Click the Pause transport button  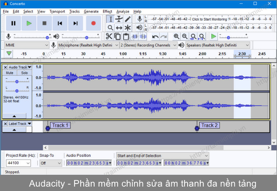point(14,23)
